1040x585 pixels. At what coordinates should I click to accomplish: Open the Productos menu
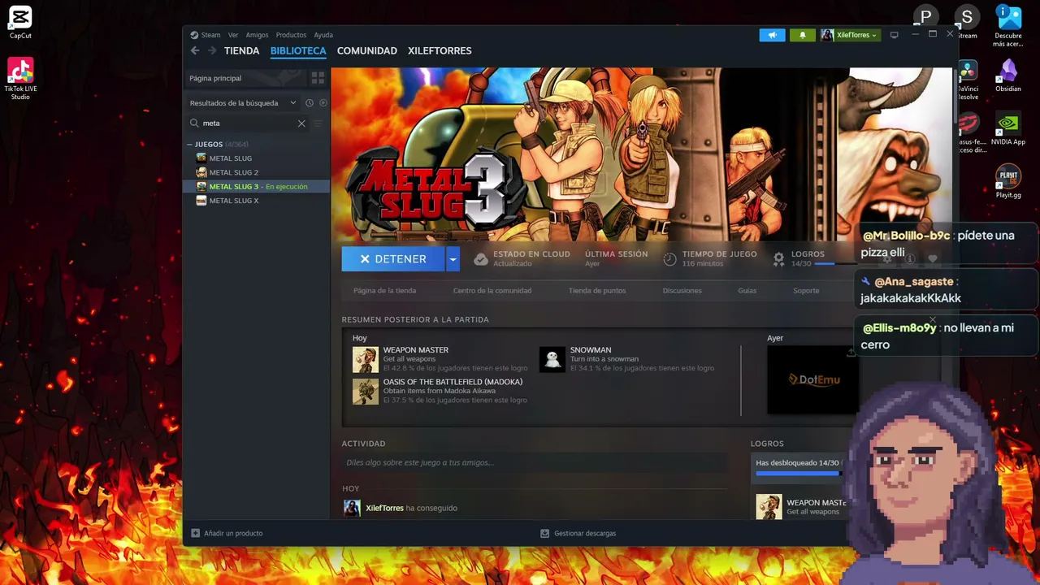coord(291,35)
